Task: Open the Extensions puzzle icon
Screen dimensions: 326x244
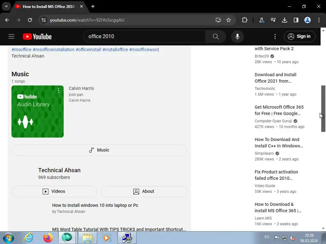Action: pos(245,20)
